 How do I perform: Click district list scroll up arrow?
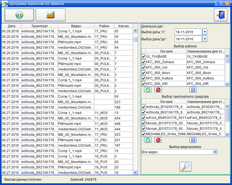[x=227, y=56]
